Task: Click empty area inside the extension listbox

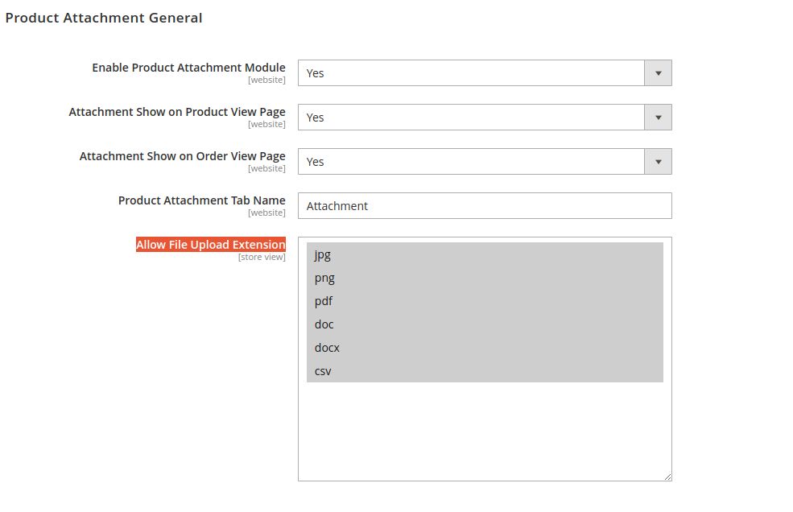Action: (485, 430)
